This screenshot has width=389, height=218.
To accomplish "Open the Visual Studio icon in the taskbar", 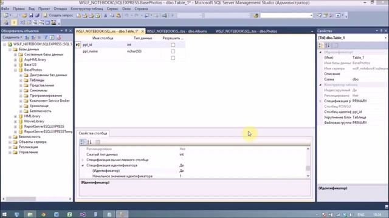I will click(83, 214).
